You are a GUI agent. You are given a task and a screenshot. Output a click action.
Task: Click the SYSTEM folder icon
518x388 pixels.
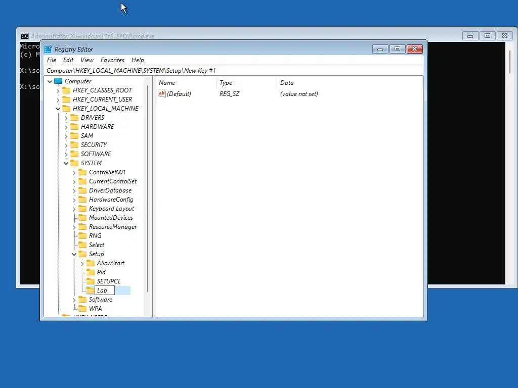[75, 163]
